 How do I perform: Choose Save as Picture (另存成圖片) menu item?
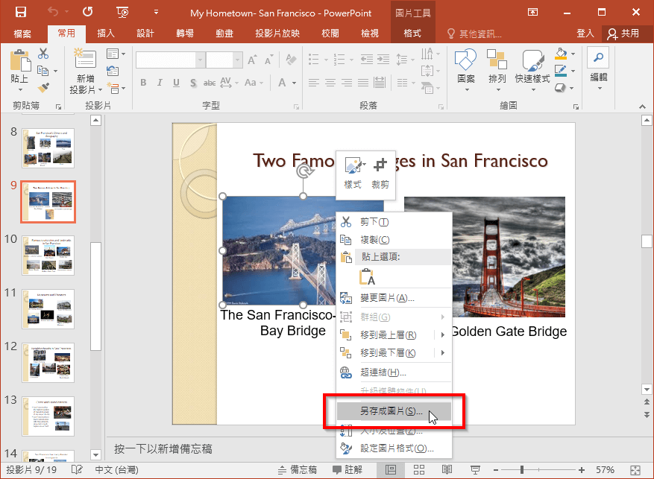(392, 411)
